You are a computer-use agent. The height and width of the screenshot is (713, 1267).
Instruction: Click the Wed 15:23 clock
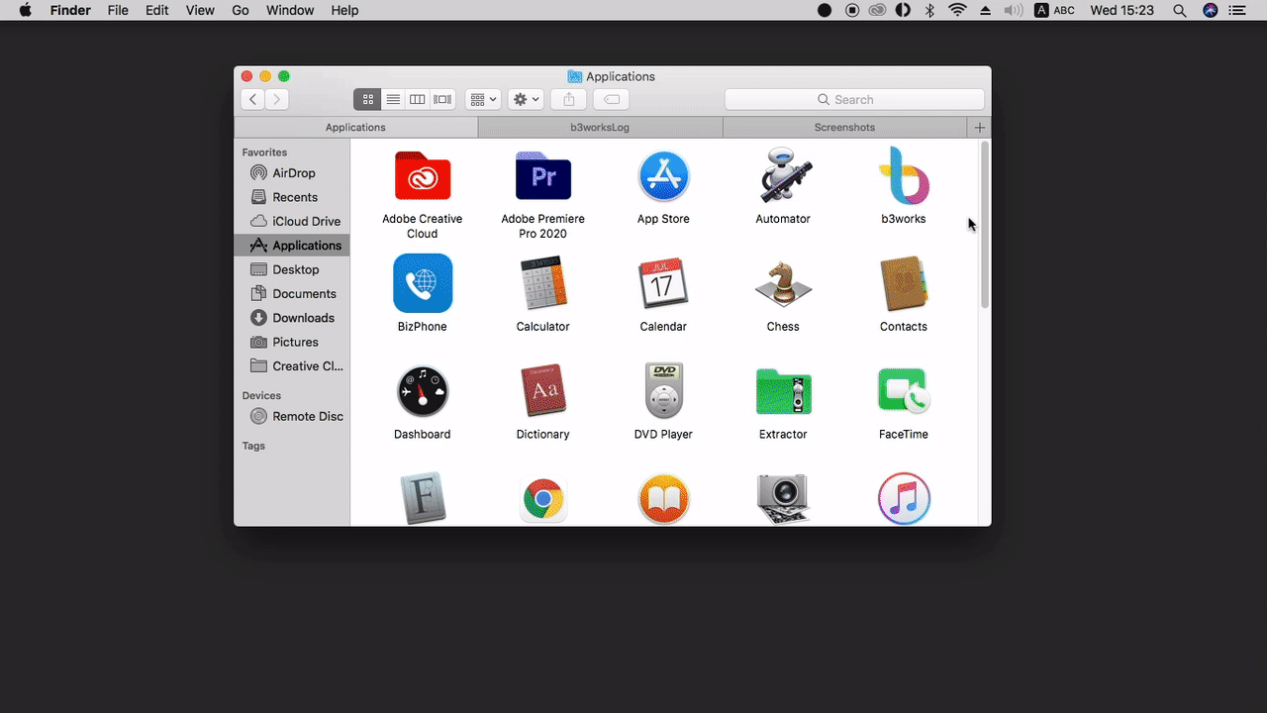coord(1121,10)
